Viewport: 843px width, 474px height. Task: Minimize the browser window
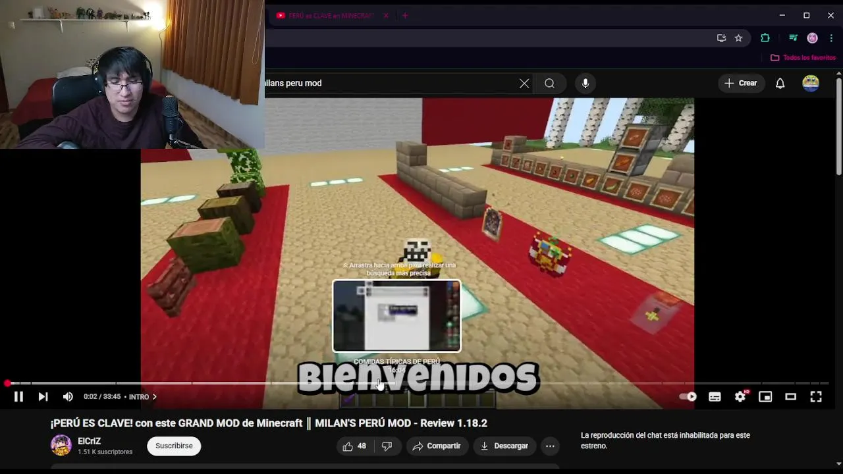[782, 15]
